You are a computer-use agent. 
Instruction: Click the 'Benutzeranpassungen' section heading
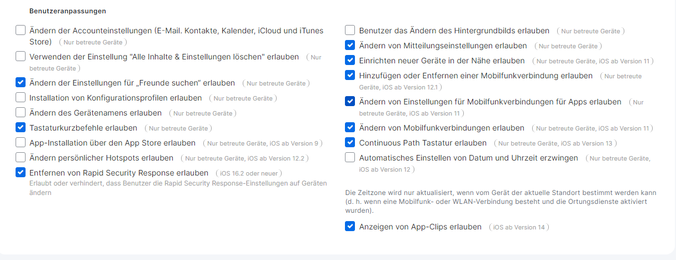(67, 11)
